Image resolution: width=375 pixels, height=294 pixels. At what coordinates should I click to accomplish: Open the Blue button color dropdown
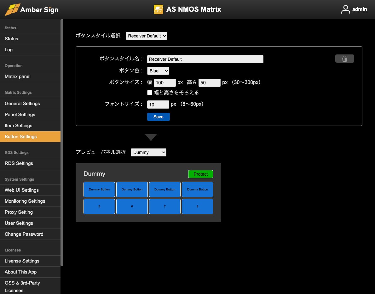(x=158, y=71)
